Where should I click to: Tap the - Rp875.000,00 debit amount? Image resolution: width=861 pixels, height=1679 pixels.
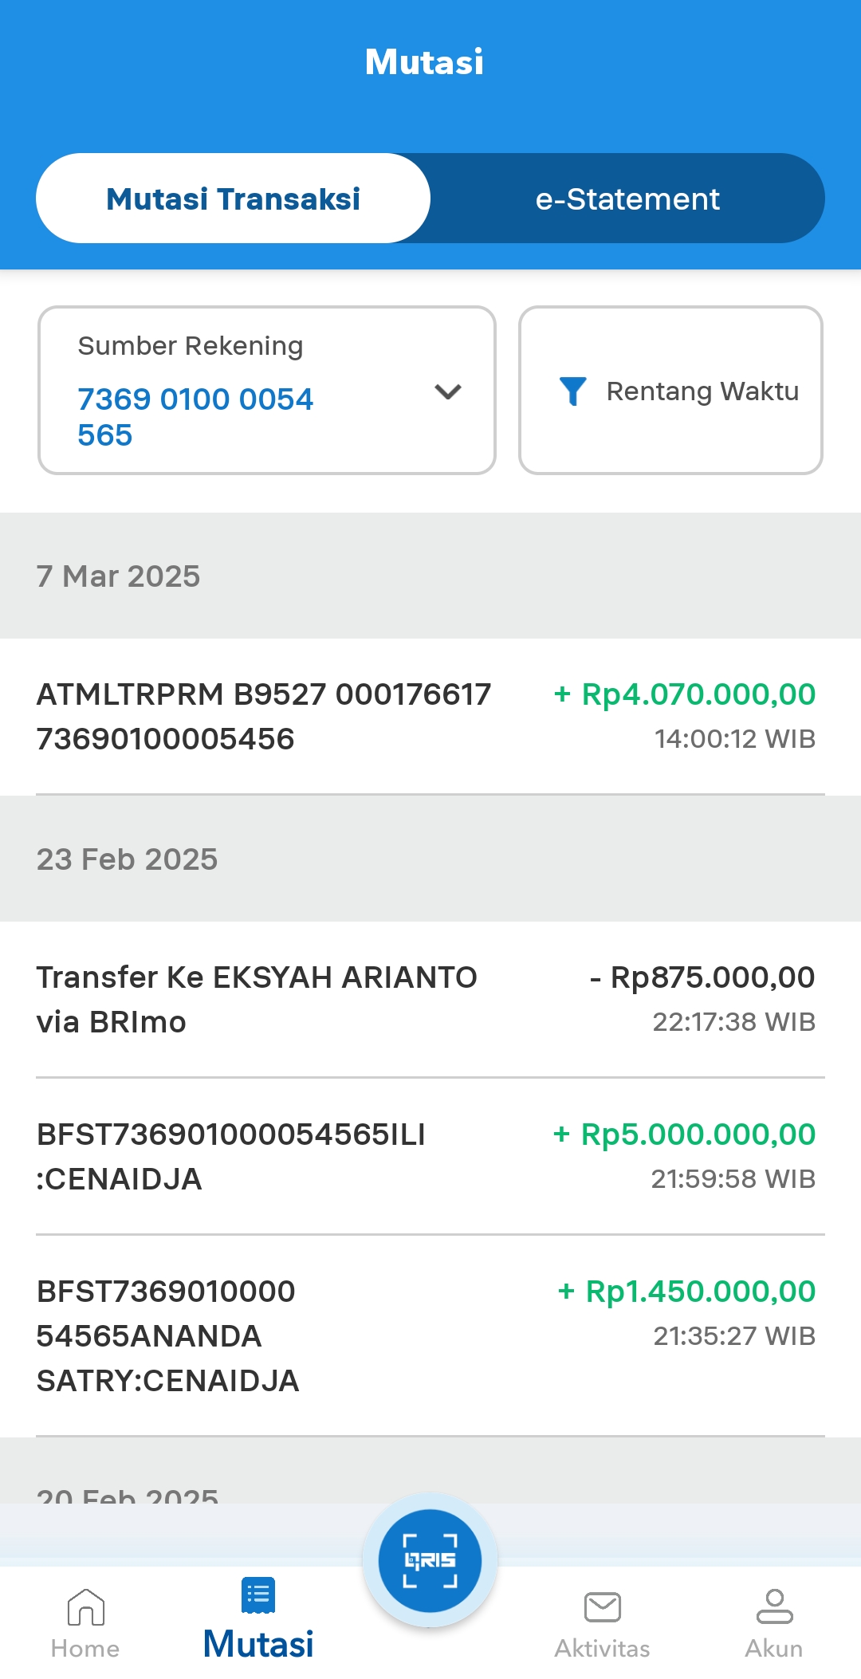pyautogui.click(x=702, y=977)
